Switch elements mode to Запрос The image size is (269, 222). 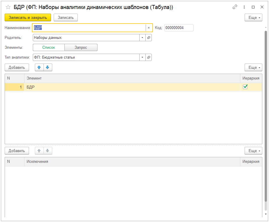(81, 48)
